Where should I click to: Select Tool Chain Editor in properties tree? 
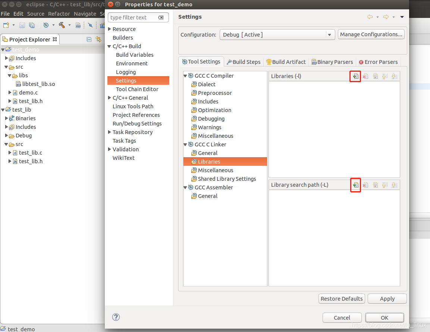[137, 89]
